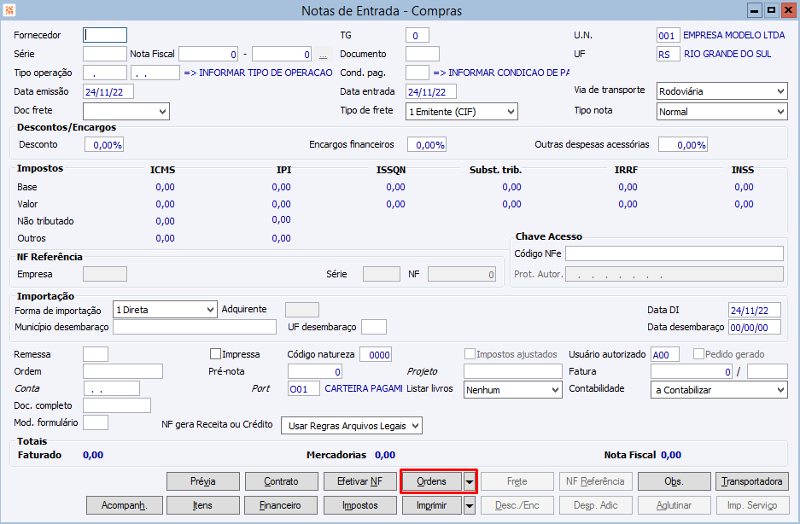
Task: Expand the Via de transporte dropdown
Action: [x=780, y=91]
